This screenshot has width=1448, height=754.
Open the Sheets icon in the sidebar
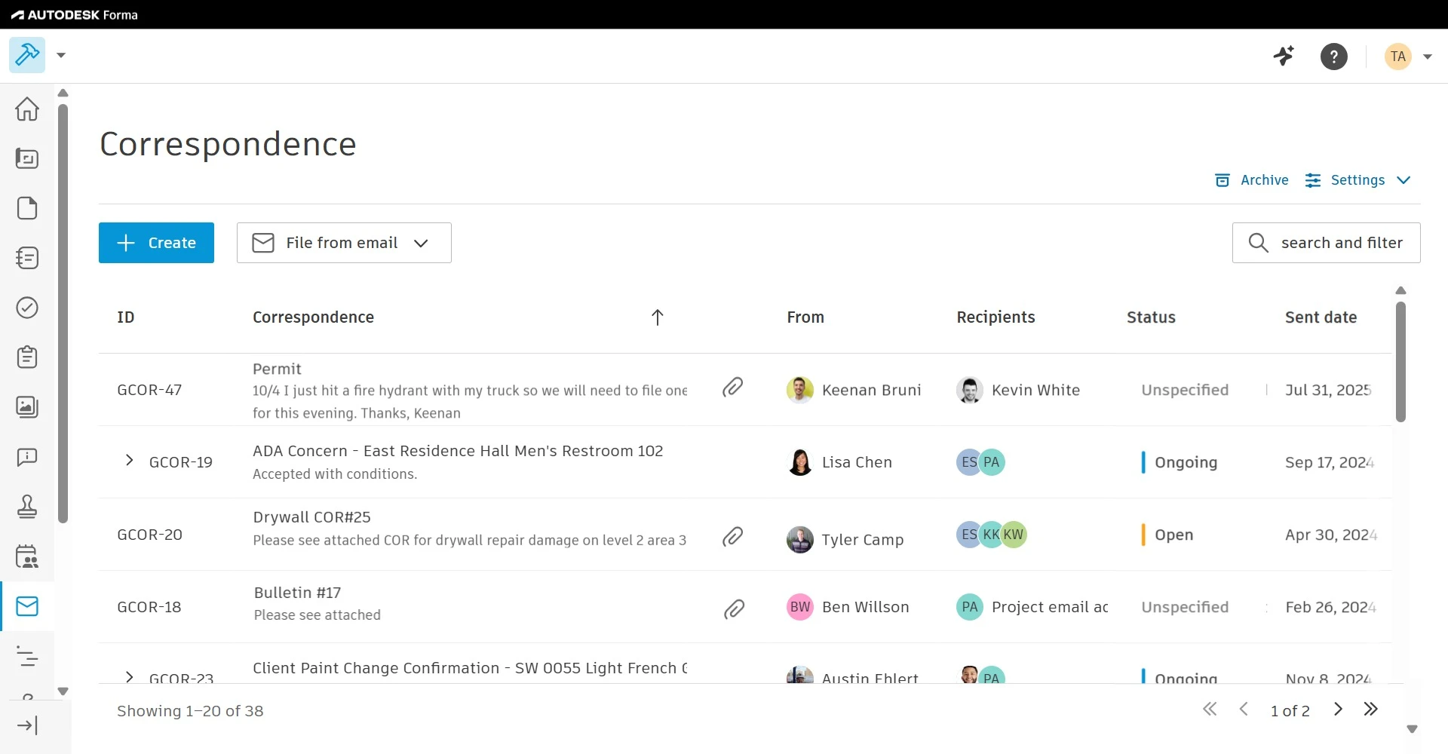coord(27,158)
